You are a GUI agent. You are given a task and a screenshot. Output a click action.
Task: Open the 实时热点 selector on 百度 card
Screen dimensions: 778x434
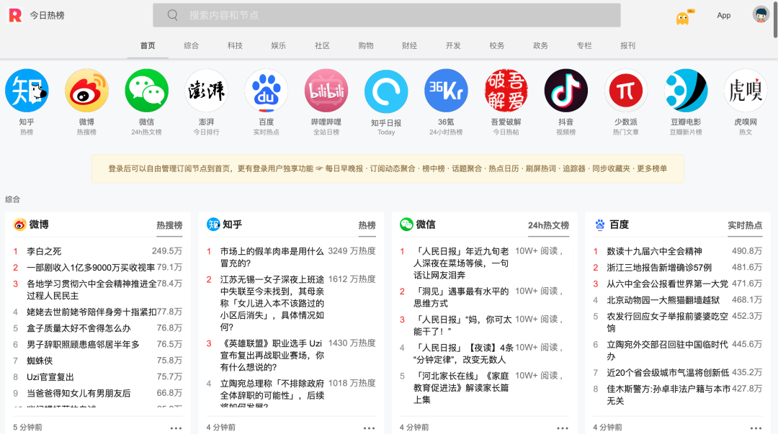(x=746, y=226)
